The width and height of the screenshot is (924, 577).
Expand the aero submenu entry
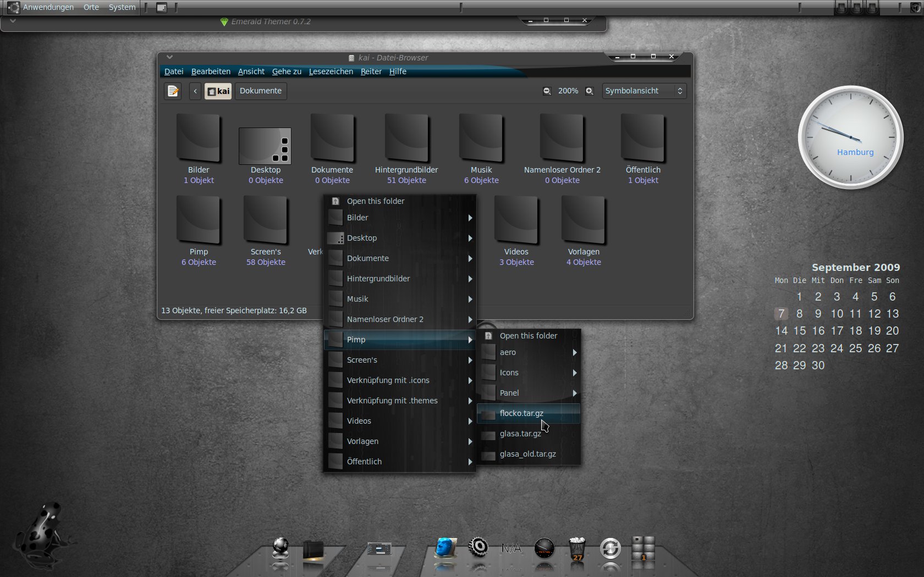[x=529, y=352]
